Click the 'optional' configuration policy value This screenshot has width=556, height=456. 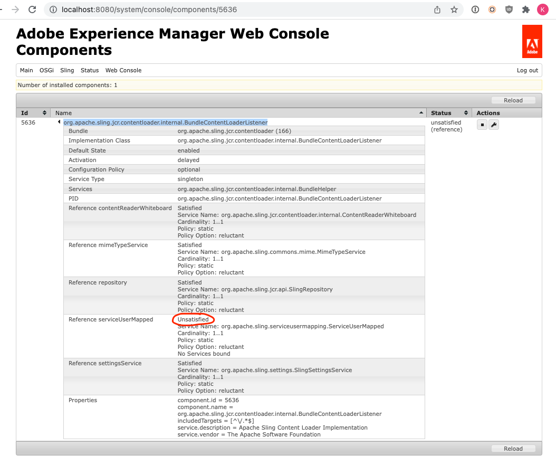(x=189, y=169)
